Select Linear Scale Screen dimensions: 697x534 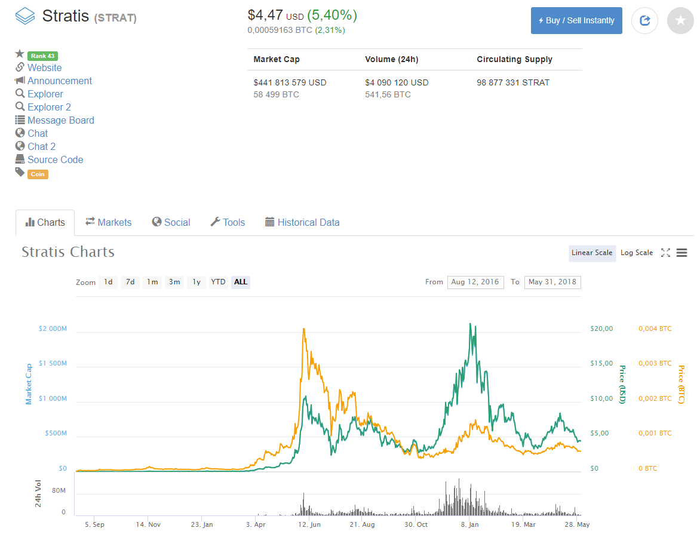pos(592,253)
